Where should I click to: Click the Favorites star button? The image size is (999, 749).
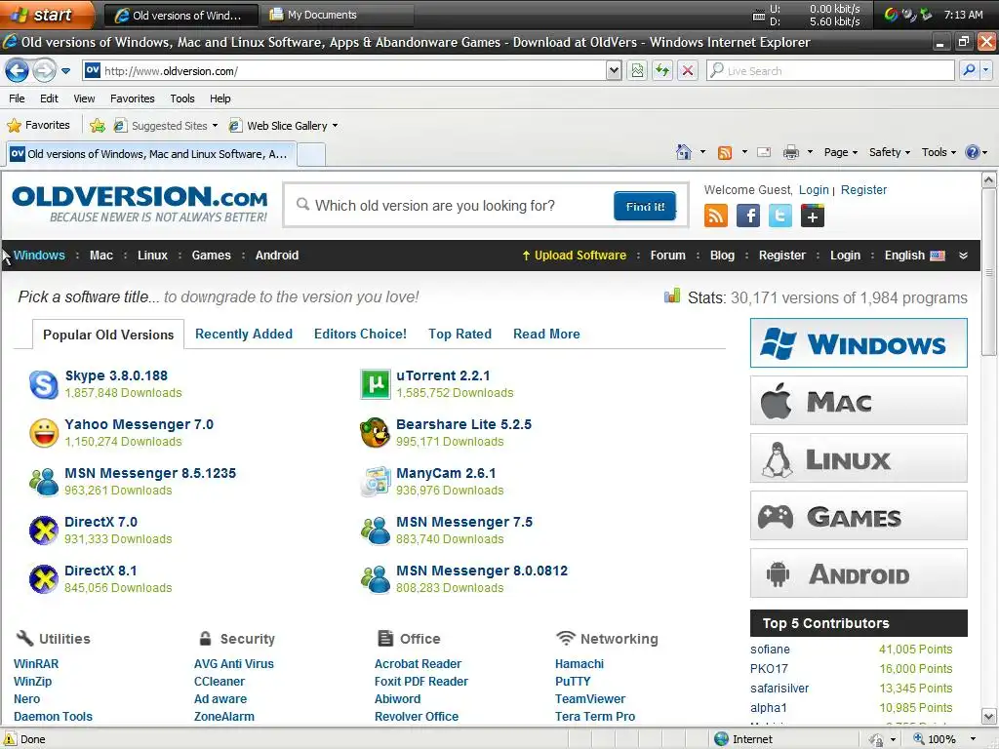point(38,126)
